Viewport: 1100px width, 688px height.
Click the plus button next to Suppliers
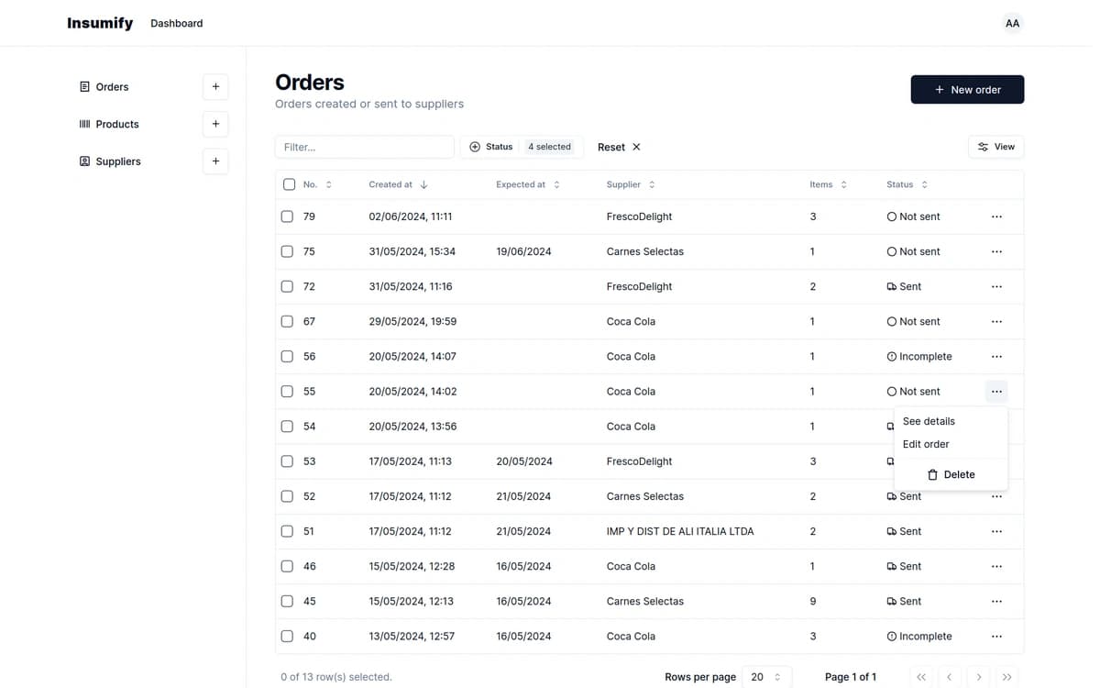[215, 161]
